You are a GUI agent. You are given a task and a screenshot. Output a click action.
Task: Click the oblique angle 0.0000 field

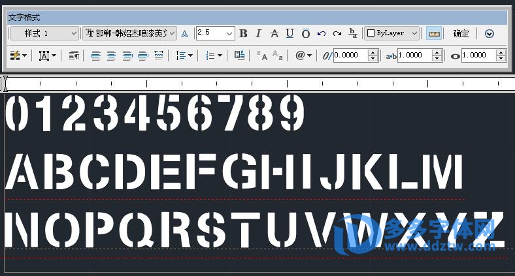350,56
